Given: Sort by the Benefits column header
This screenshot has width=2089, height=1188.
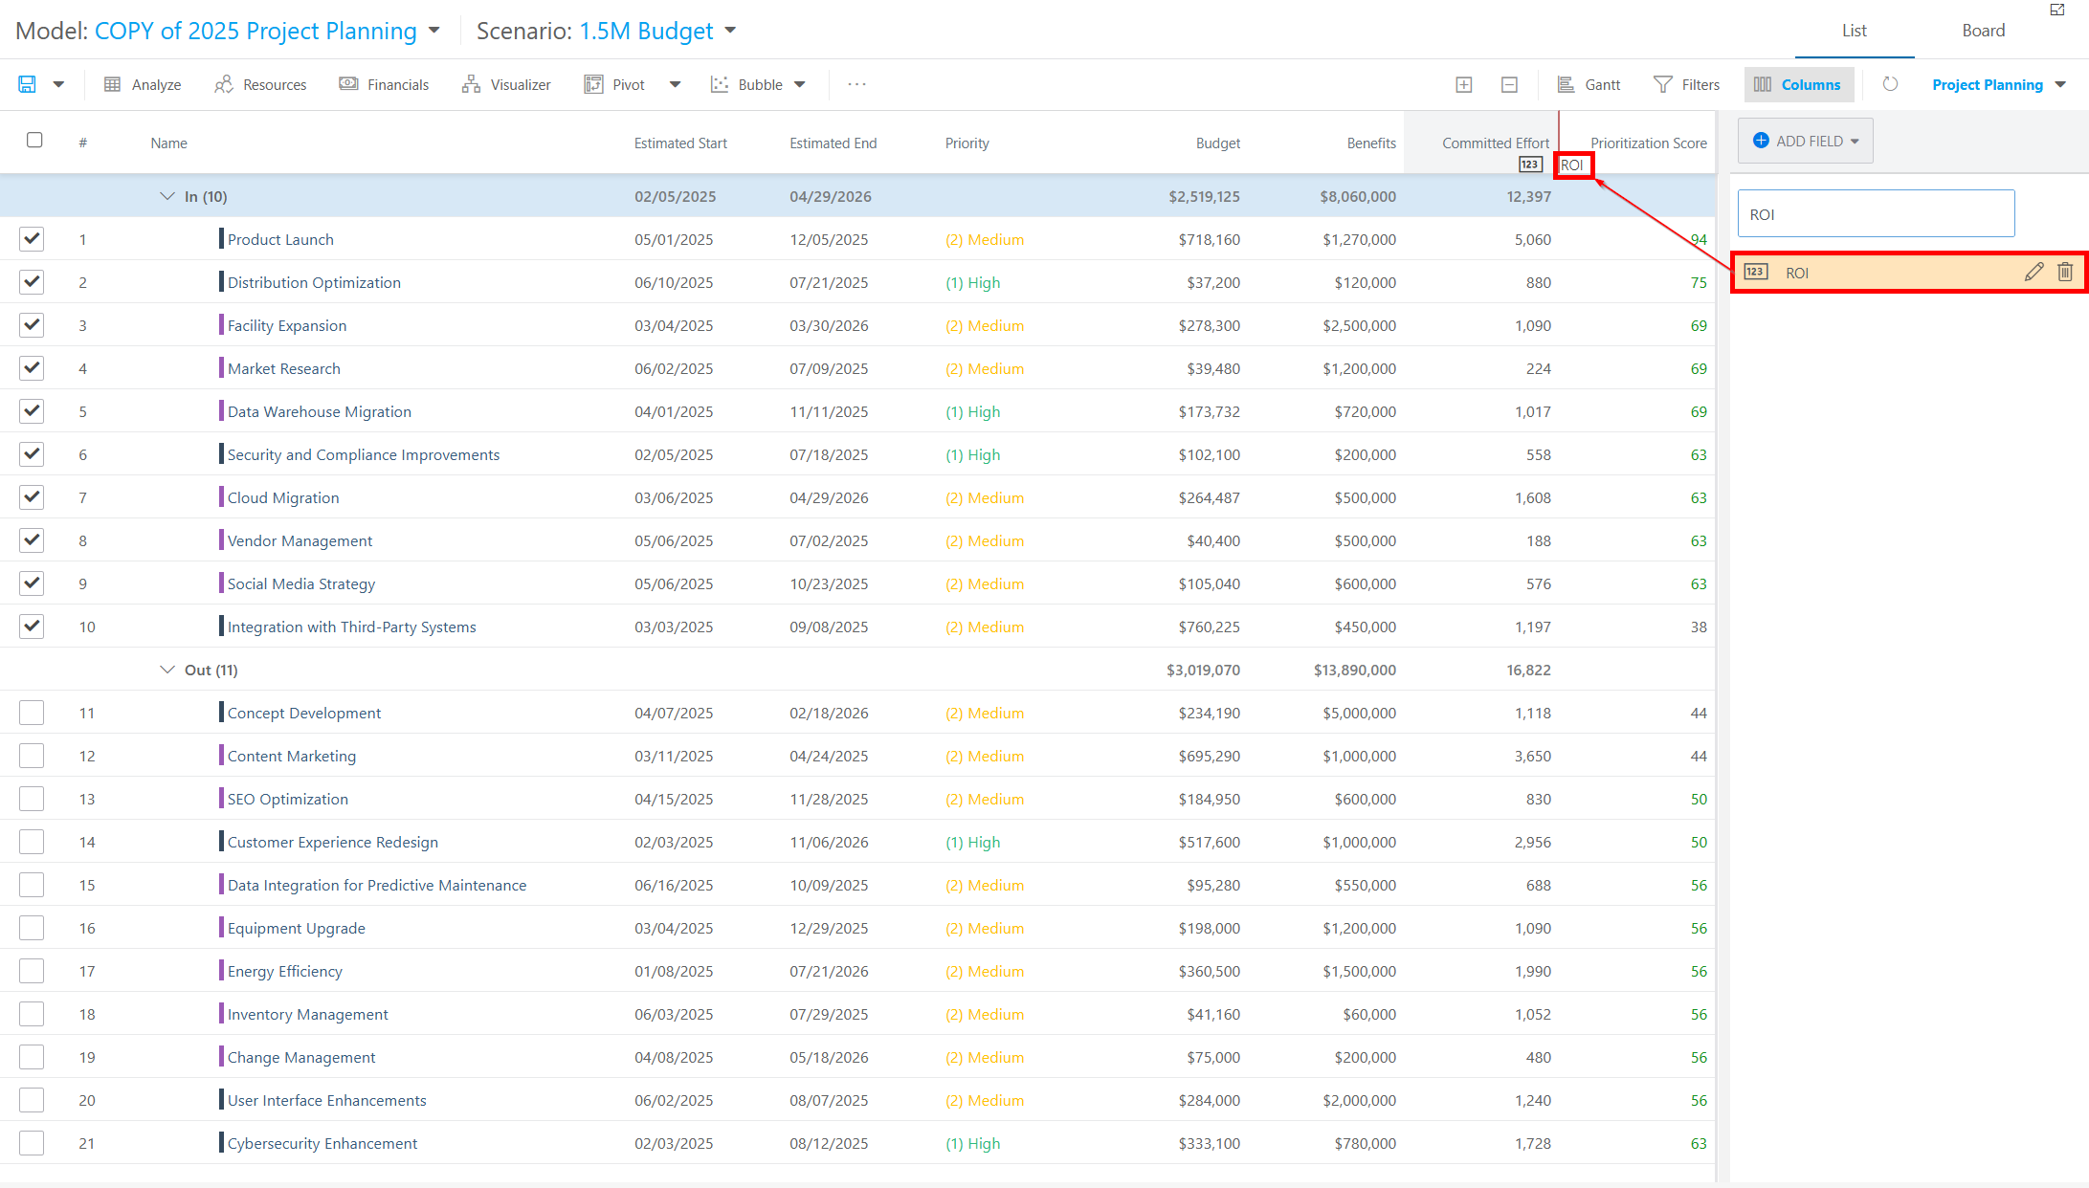Looking at the screenshot, I should (1371, 143).
